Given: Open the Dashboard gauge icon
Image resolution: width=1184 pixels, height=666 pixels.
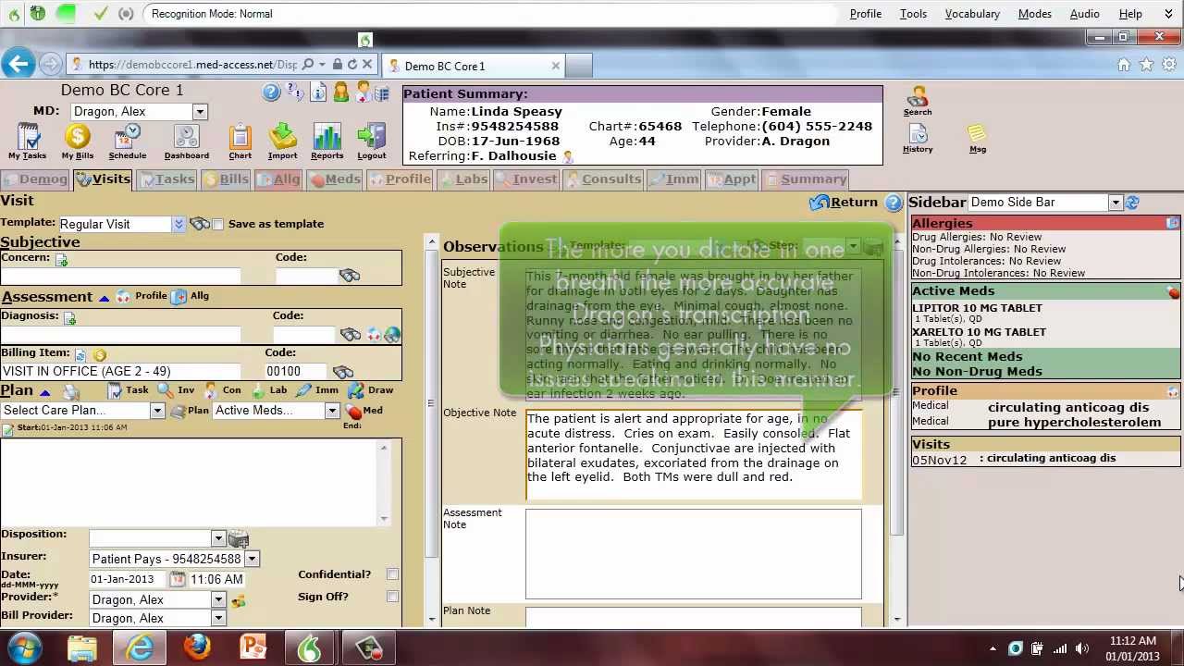Looking at the screenshot, I should pos(186,142).
